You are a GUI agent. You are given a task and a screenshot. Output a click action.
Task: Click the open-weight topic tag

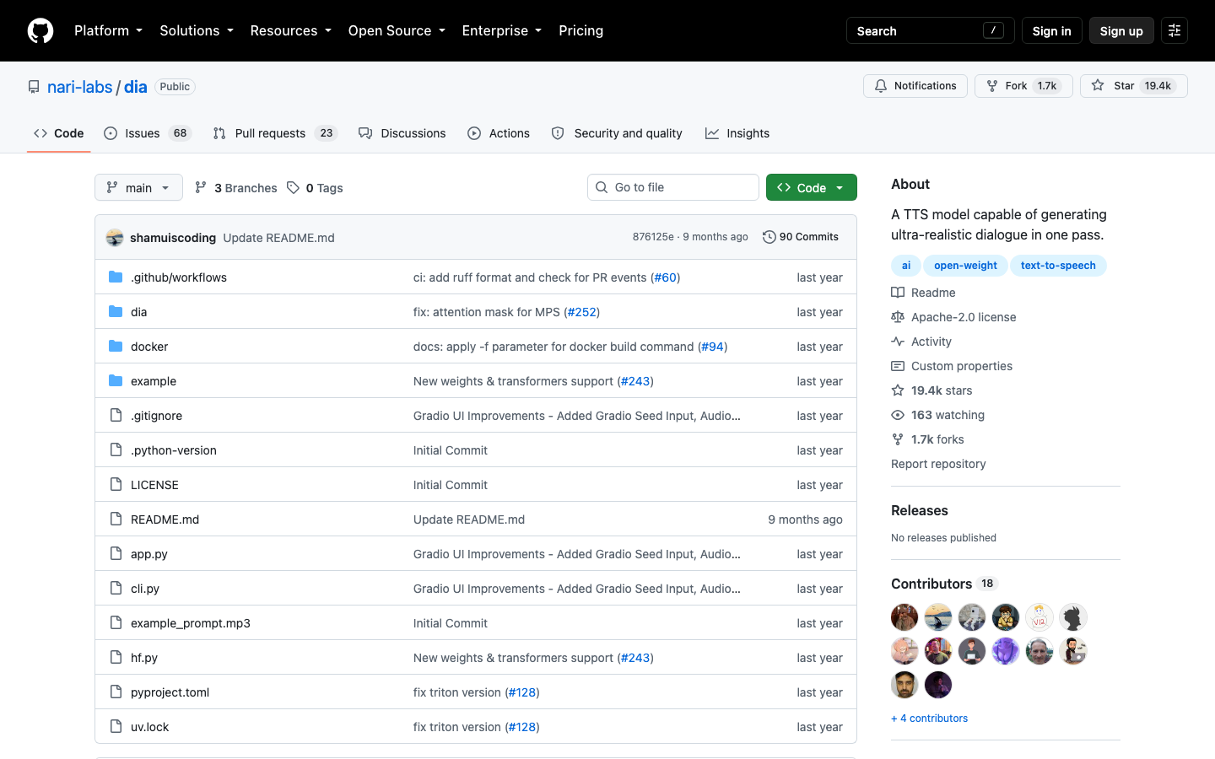click(965, 266)
